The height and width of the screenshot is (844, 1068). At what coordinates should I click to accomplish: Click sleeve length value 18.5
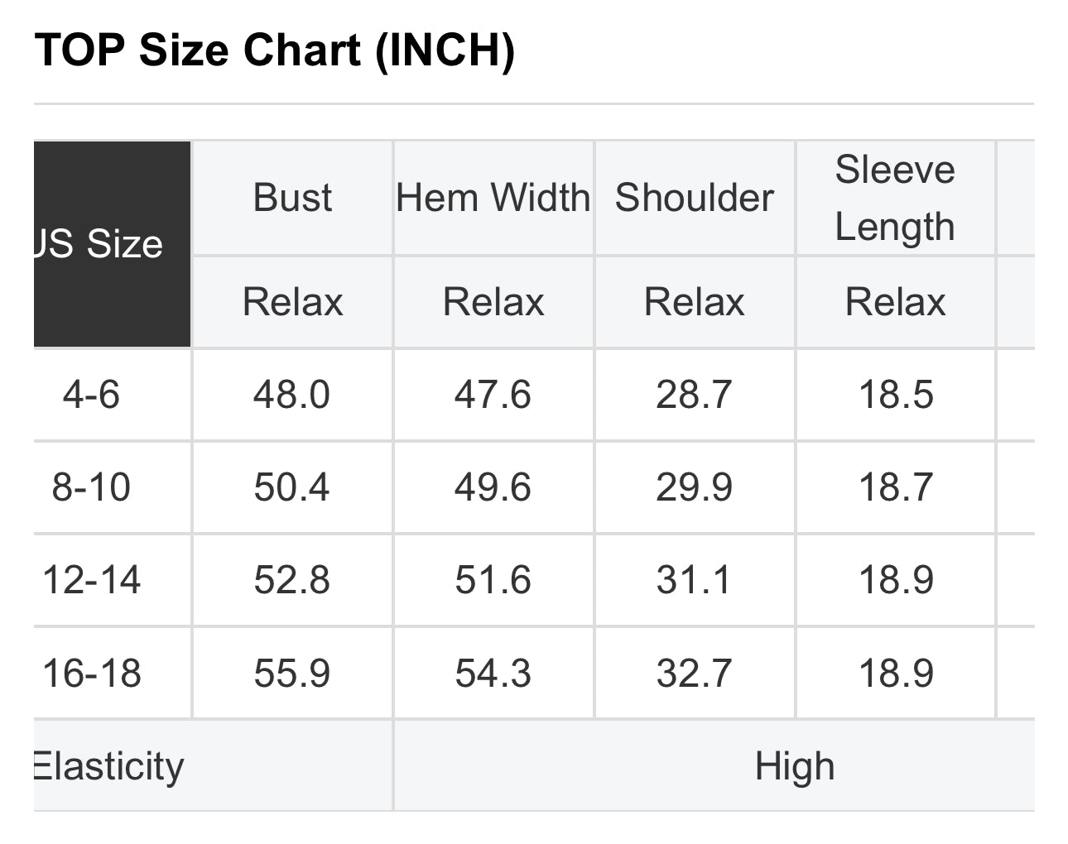point(896,395)
